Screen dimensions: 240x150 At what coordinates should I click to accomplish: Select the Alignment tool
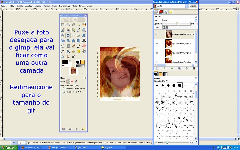pyautogui.click(x=73, y=35)
